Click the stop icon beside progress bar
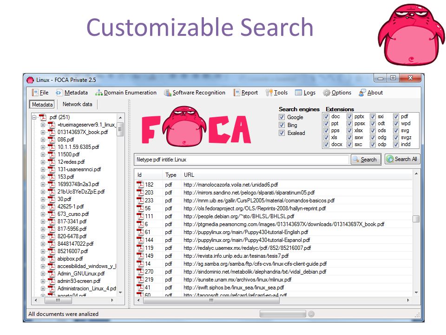Screen dimensions: 446x335 (x=311, y=314)
